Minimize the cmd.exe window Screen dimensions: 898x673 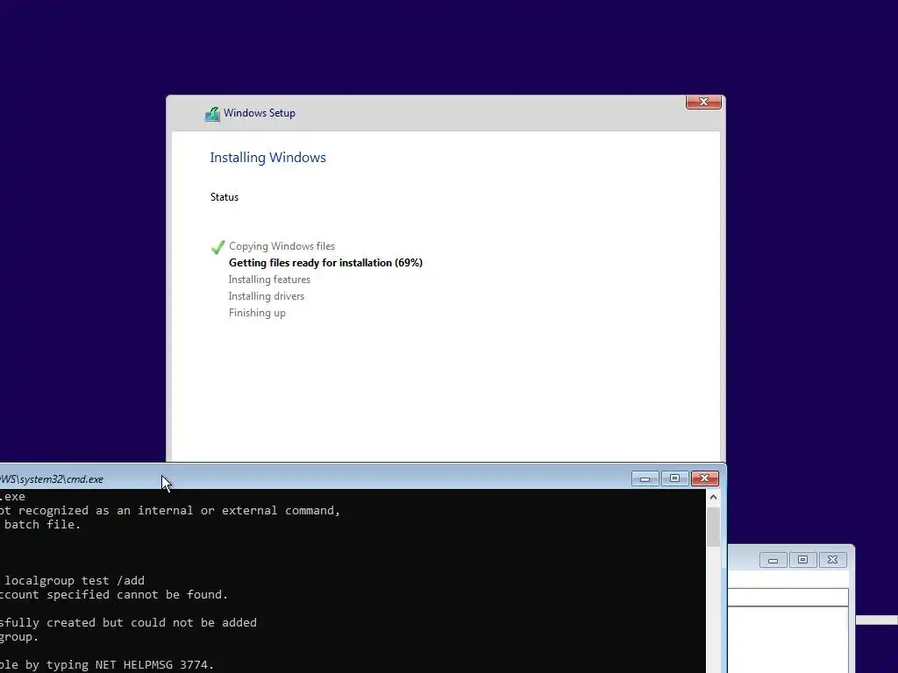tap(645, 478)
